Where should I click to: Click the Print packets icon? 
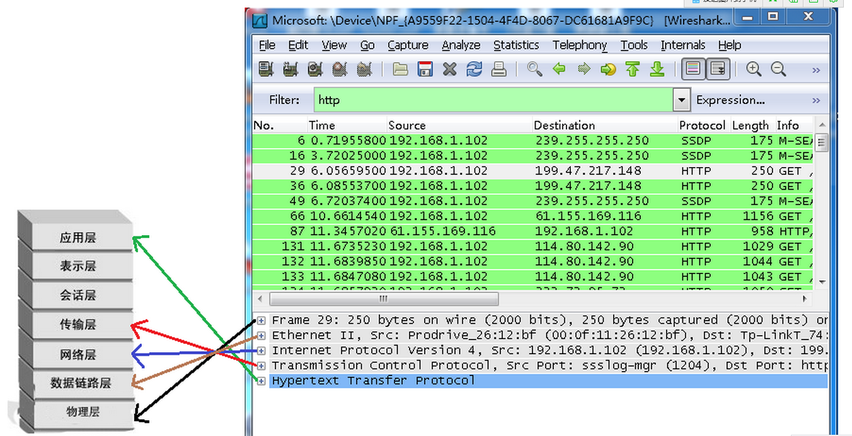tap(498, 69)
